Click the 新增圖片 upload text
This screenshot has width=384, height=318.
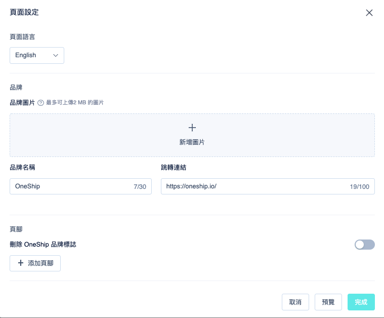click(x=192, y=142)
